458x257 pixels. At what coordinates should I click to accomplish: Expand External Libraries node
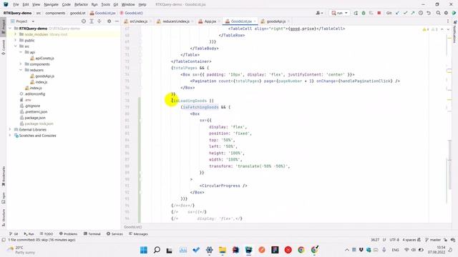[x=10, y=129]
